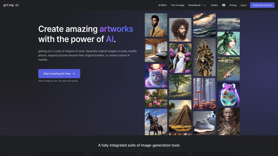Click the getimg.ai logo
The height and width of the screenshot is (156, 278).
tap(11, 5)
